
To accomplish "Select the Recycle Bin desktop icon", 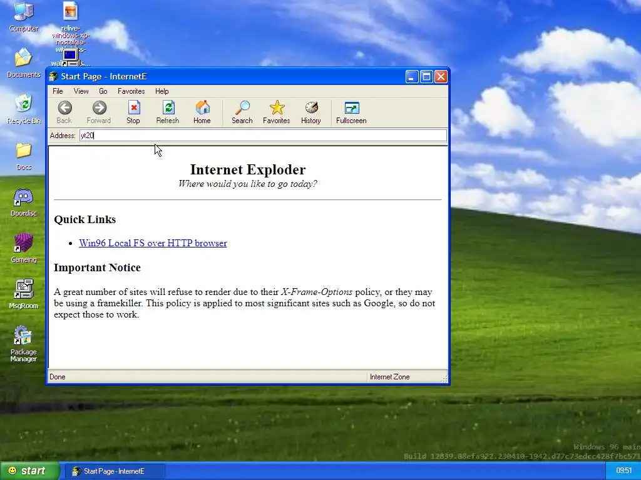I will pos(24,109).
